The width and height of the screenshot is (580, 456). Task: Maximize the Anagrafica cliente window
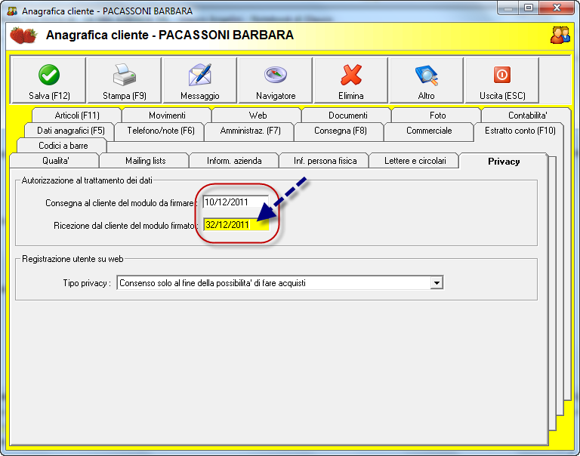coord(529,8)
